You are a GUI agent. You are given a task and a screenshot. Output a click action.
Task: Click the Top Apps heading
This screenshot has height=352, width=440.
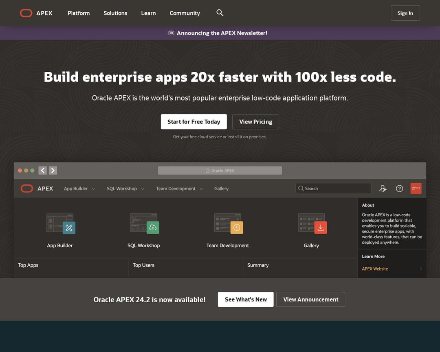click(28, 265)
